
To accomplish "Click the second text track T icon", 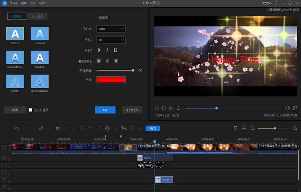I will [4, 187].
